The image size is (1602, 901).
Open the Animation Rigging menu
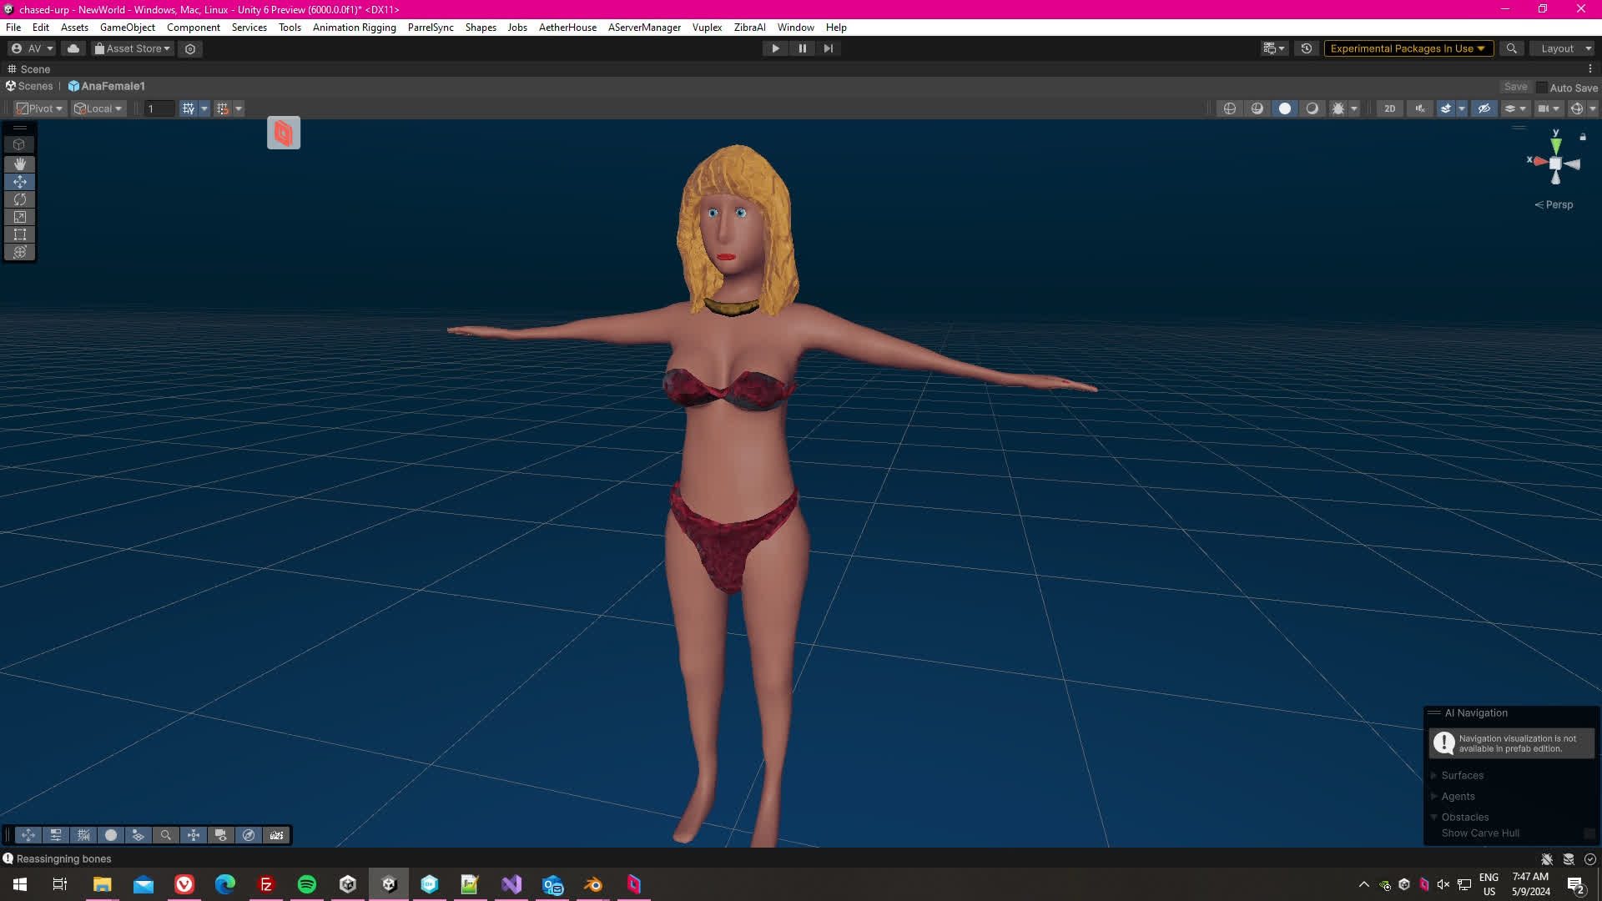354,28
